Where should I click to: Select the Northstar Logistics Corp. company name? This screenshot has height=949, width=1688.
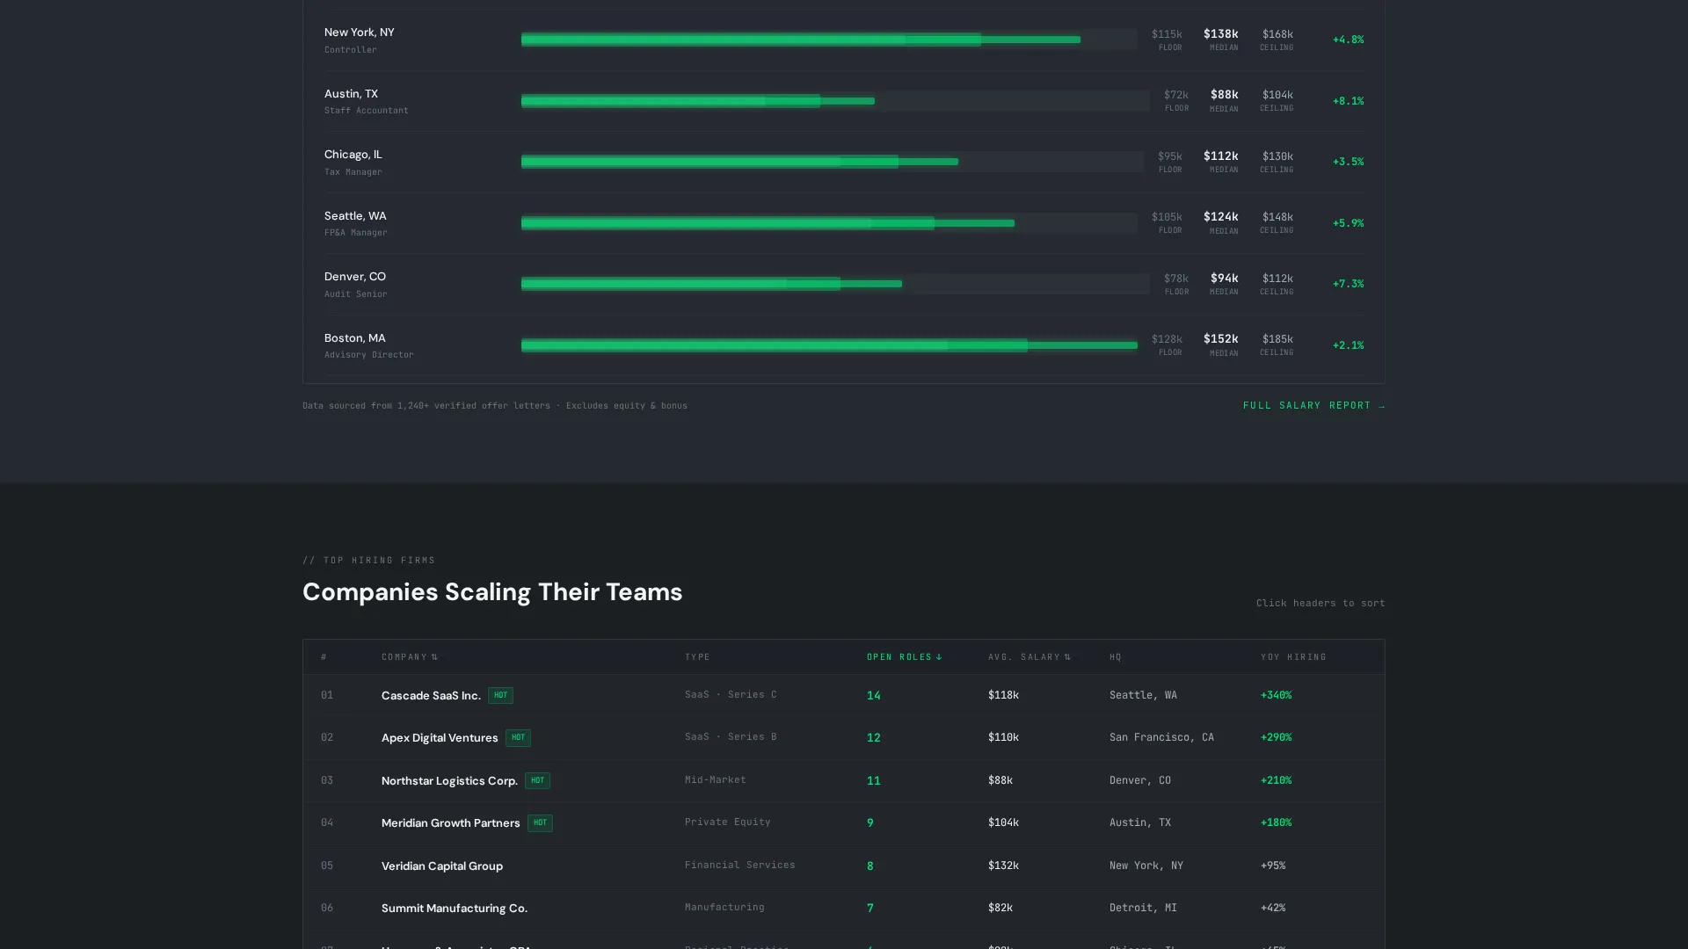[x=449, y=780]
